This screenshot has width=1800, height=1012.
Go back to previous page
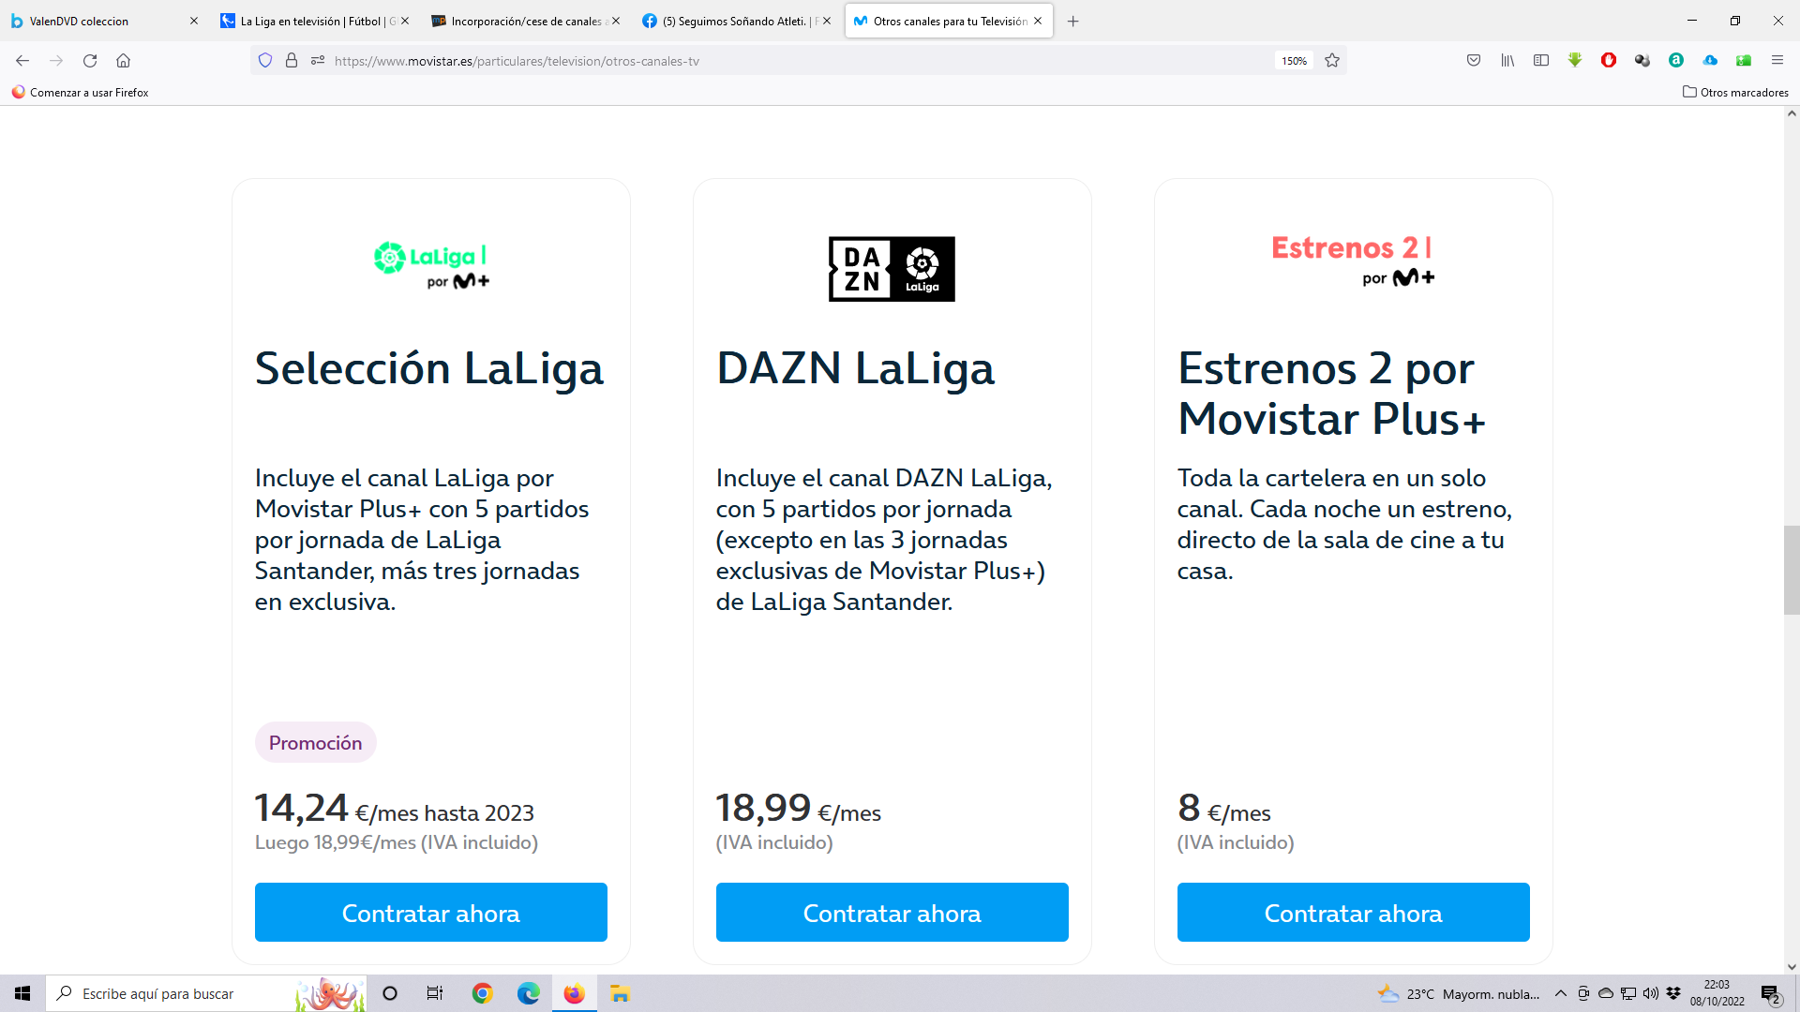pyautogui.click(x=22, y=61)
